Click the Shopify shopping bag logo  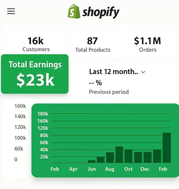[74, 12]
